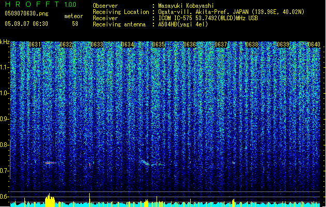Viewport: 326px width, 207px height.
Task: Click the large yellow power burst below 0632
Action: click(x=50, y=200)
